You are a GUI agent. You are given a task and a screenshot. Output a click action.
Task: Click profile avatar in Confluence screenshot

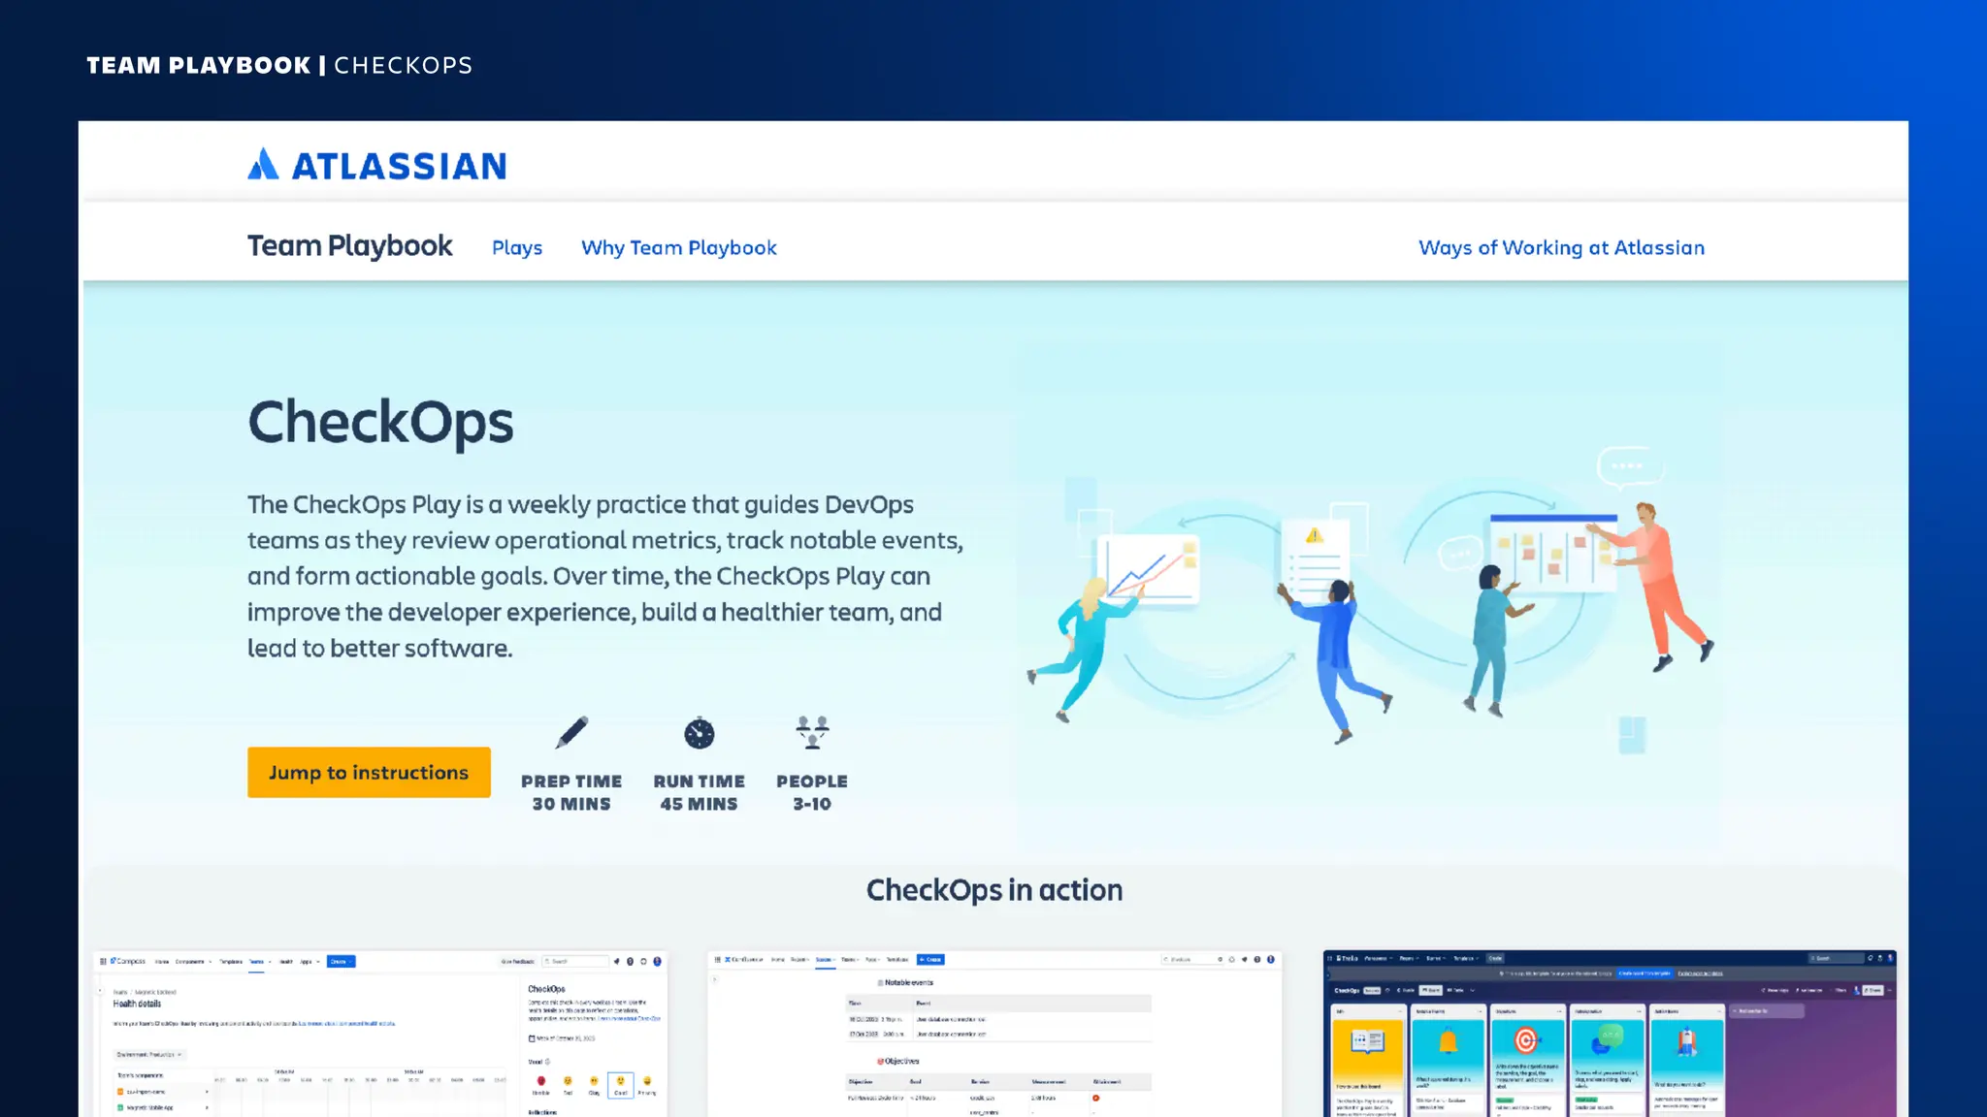pyautogui.click(x=1270, y=959)
